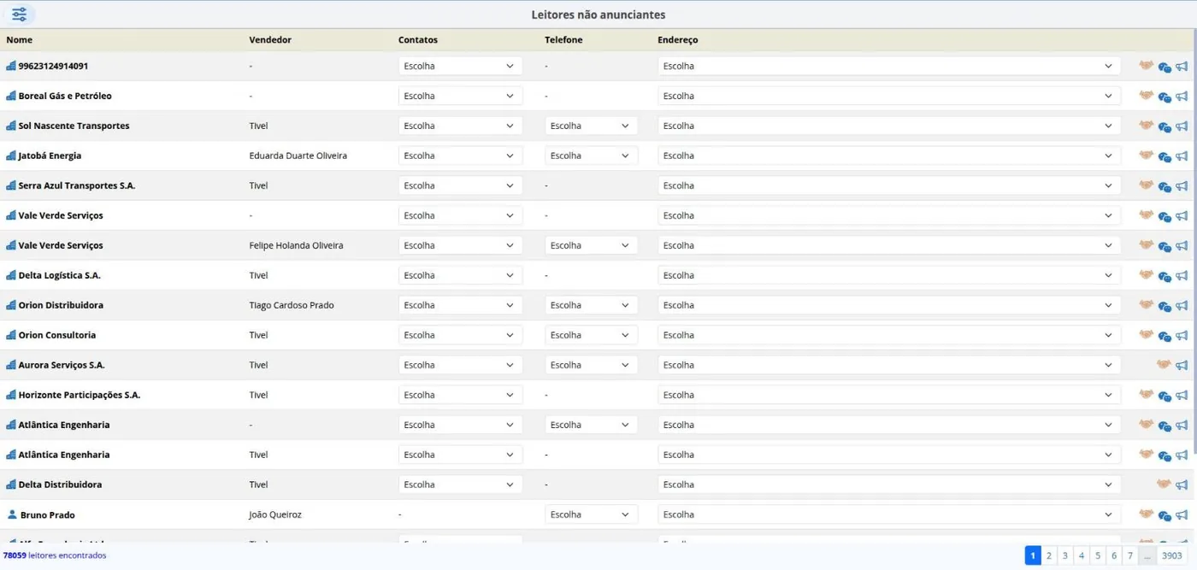
Task: Click vendor name Tiago Cardoso Prado
Action: [292, 305]
